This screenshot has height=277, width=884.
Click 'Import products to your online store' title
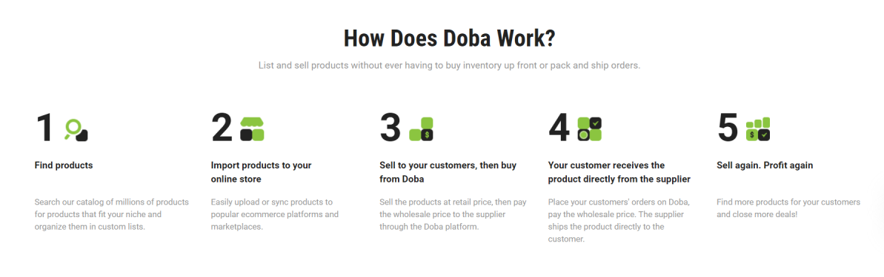(261, 173)
